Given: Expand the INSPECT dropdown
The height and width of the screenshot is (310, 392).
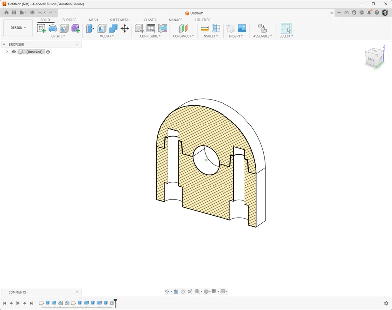Looking at the screenshot, I should click(210, 36).
